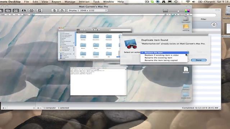Click the send clipboard to remote icon

[62, 11]
